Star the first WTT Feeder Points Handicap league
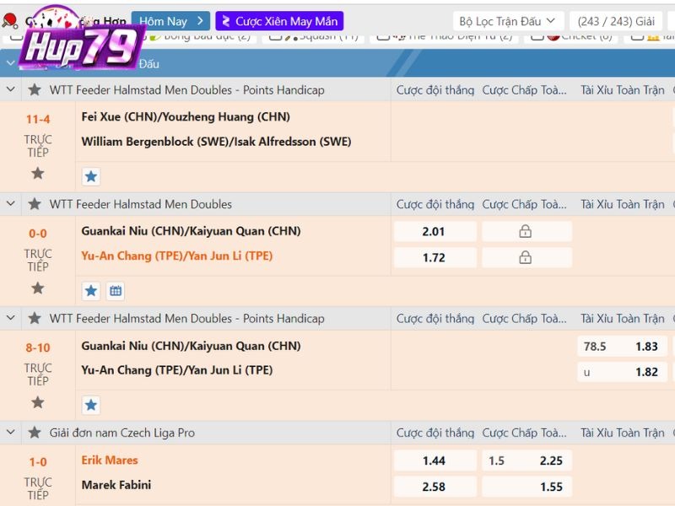Screen dimensions: 675x506 point(35,89)
